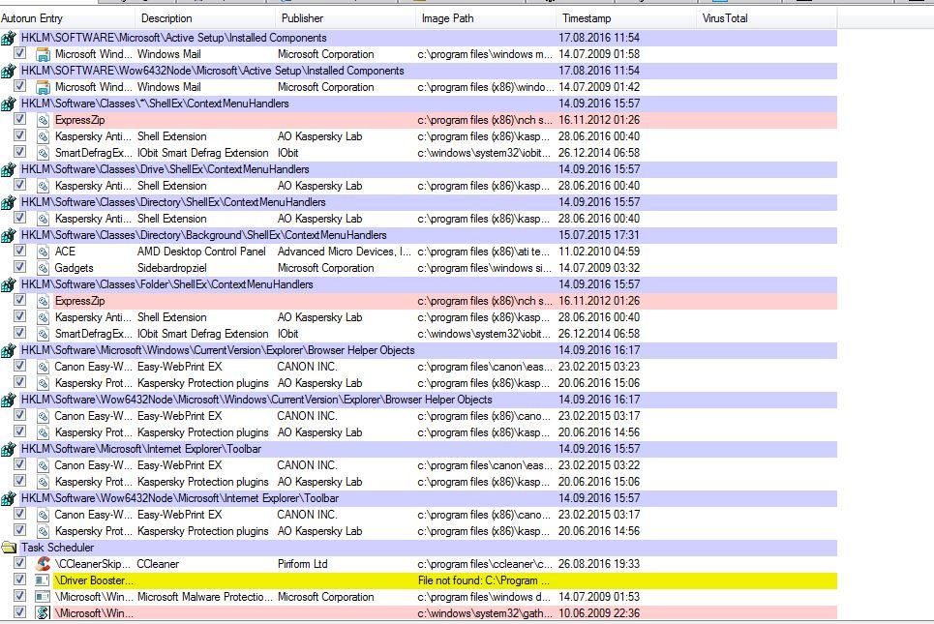This screenshot has height=624, width=934.
Task: Click the 'Piriform Ltd' publisher cell
Action: click(303, 564)
